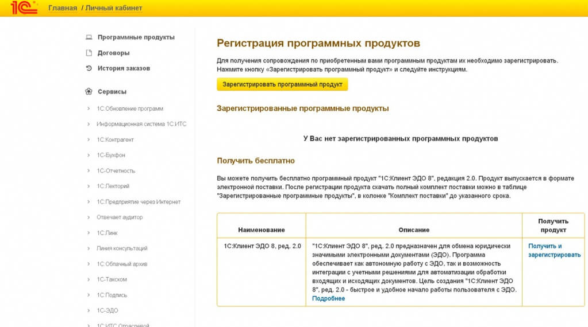This screenshot has width=588, height=327.
Task: Click chevron before 1С-Бухфон
Action: point(89,155)
